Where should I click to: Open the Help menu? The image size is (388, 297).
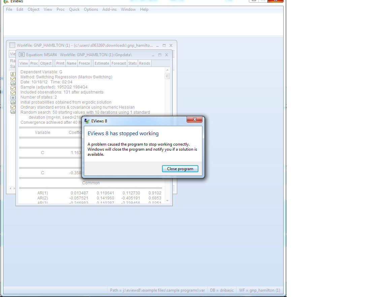tap(144, 9)
